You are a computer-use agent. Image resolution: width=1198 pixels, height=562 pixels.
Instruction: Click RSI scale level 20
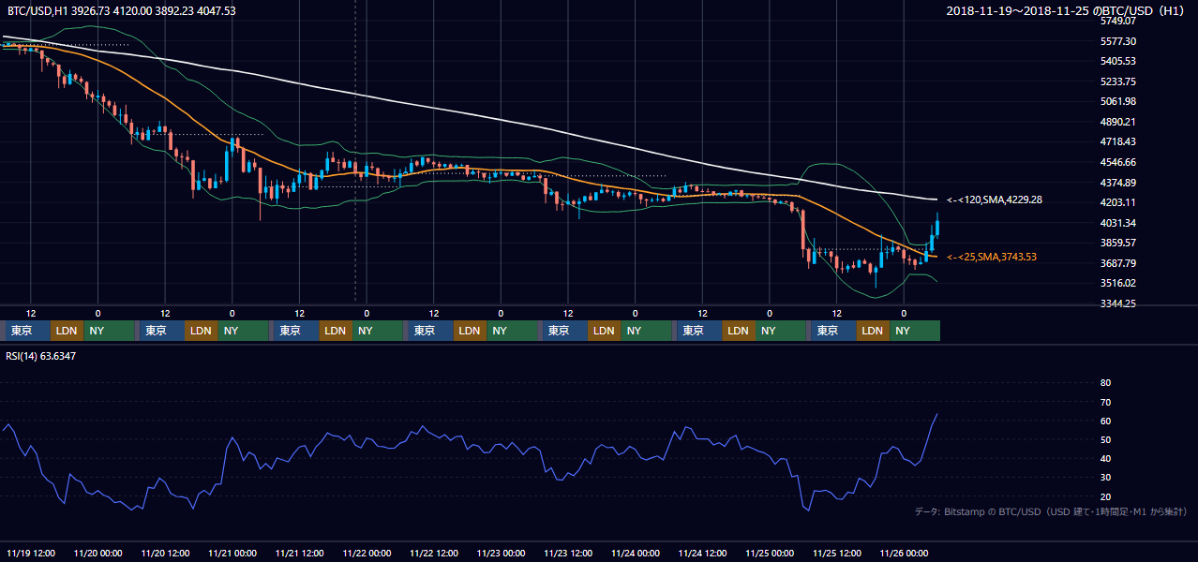pyautogui.click(x=1105, y=496)
